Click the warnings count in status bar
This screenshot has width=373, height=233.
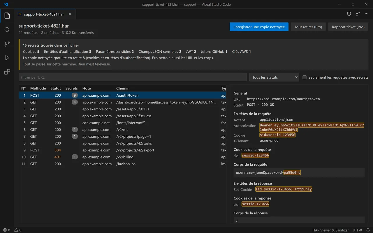17,230
